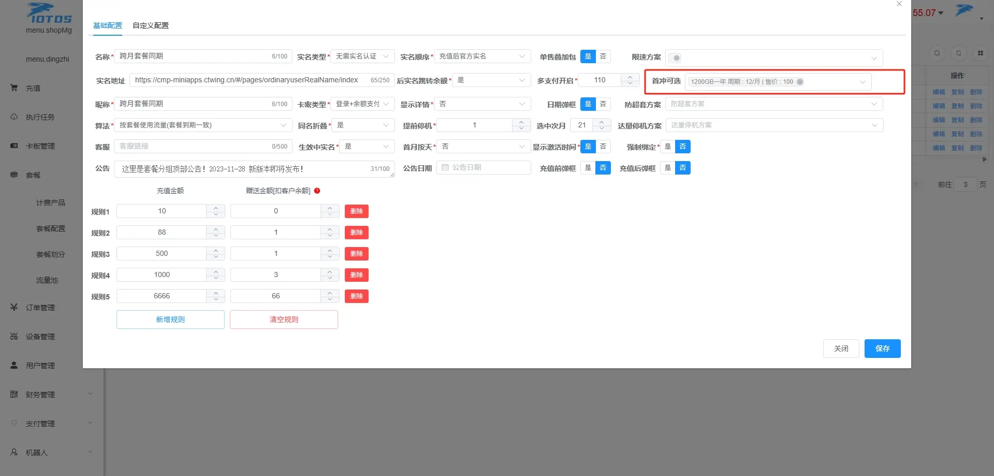Click the 客服 link input field
The width and height of the screenshot is (994, 476).
point(203,147)
